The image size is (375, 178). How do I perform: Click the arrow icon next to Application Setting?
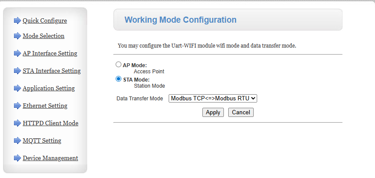pos(18,88)
